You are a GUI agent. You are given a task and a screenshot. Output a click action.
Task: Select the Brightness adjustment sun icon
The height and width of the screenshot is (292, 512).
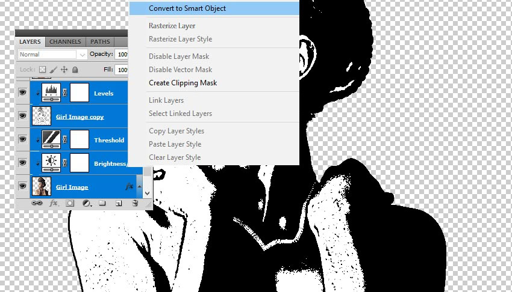click(x=51, y=163)
